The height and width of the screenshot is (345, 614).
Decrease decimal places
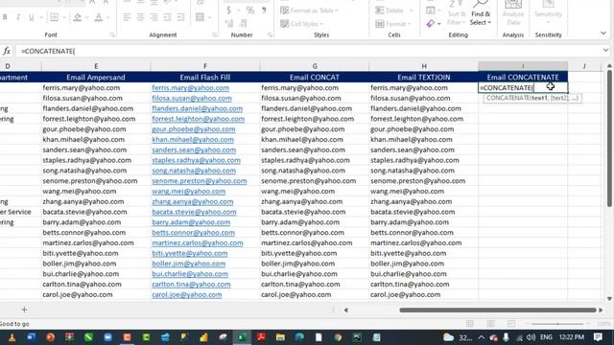[243, 24]
